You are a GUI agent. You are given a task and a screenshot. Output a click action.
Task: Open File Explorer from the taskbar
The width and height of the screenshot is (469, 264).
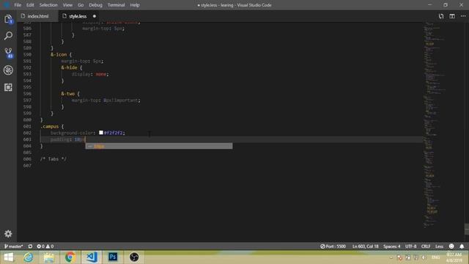49,257
